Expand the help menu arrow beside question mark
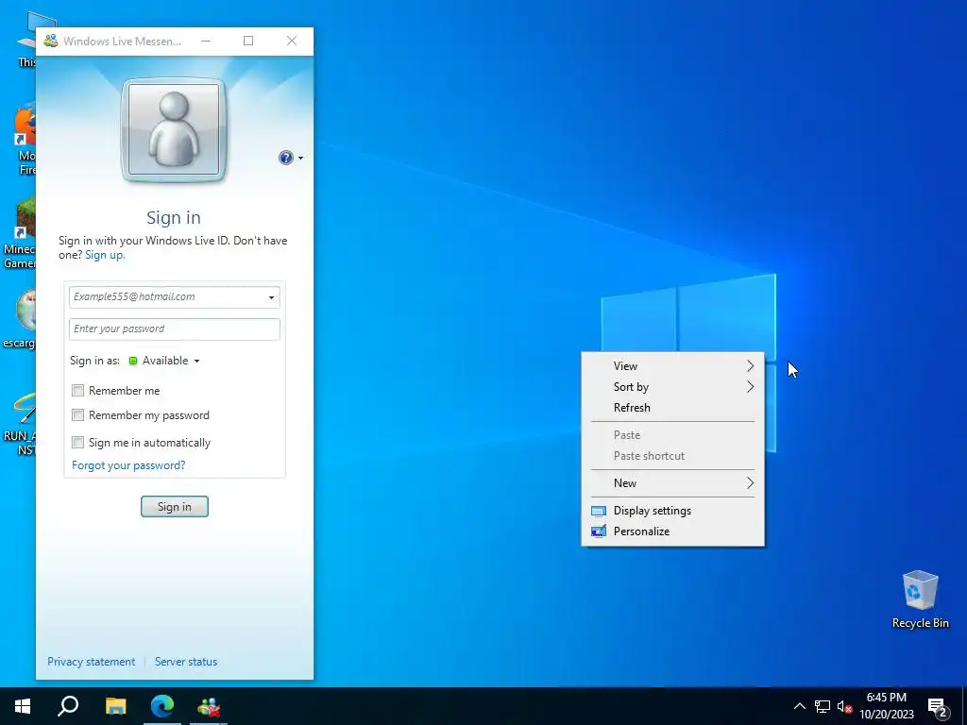The width and height of the screenshot is (967, 725). pos(300,159)
